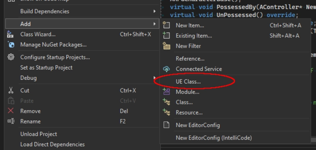
Task: Select Class... in the Add submenu
Action: 235,102
